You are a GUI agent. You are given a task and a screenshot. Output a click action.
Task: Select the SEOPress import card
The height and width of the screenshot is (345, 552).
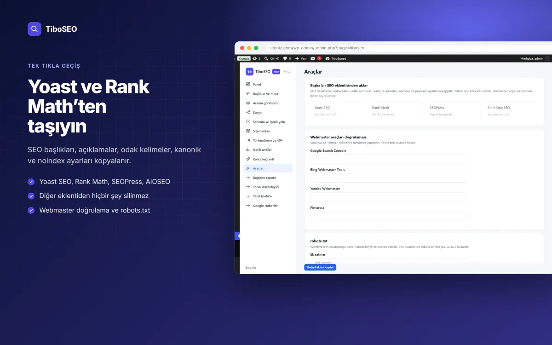(453, 111)
